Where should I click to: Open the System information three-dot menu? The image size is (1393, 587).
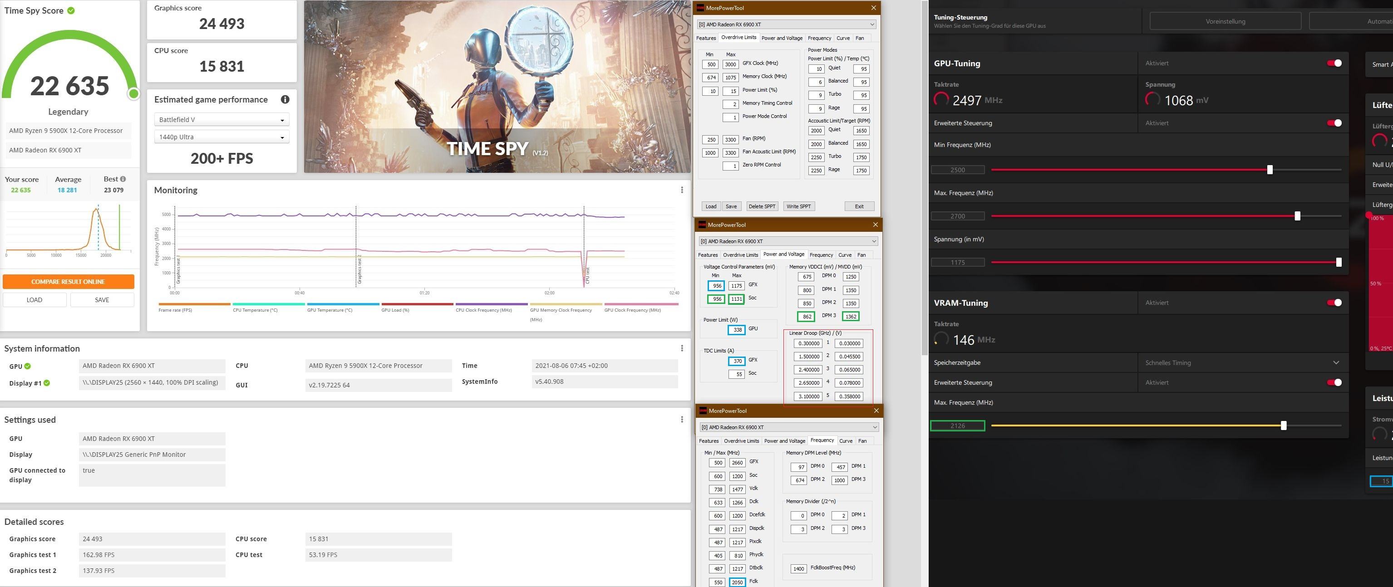[x=682, y=348]
